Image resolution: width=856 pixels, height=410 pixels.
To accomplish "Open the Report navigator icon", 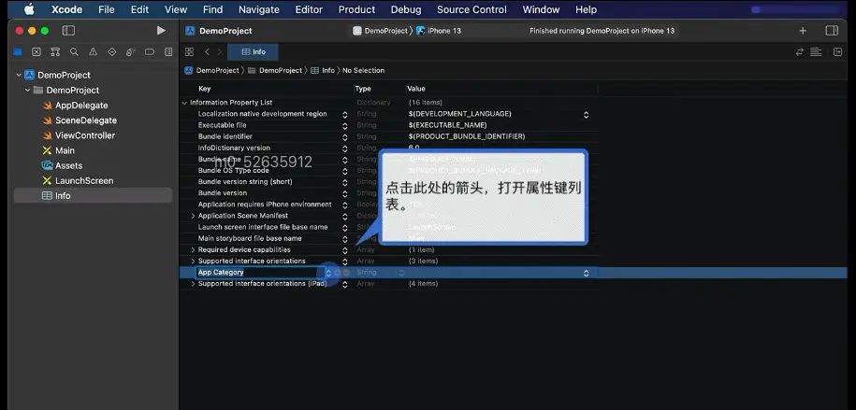I will pyautogui.click(x=168, y=51).
